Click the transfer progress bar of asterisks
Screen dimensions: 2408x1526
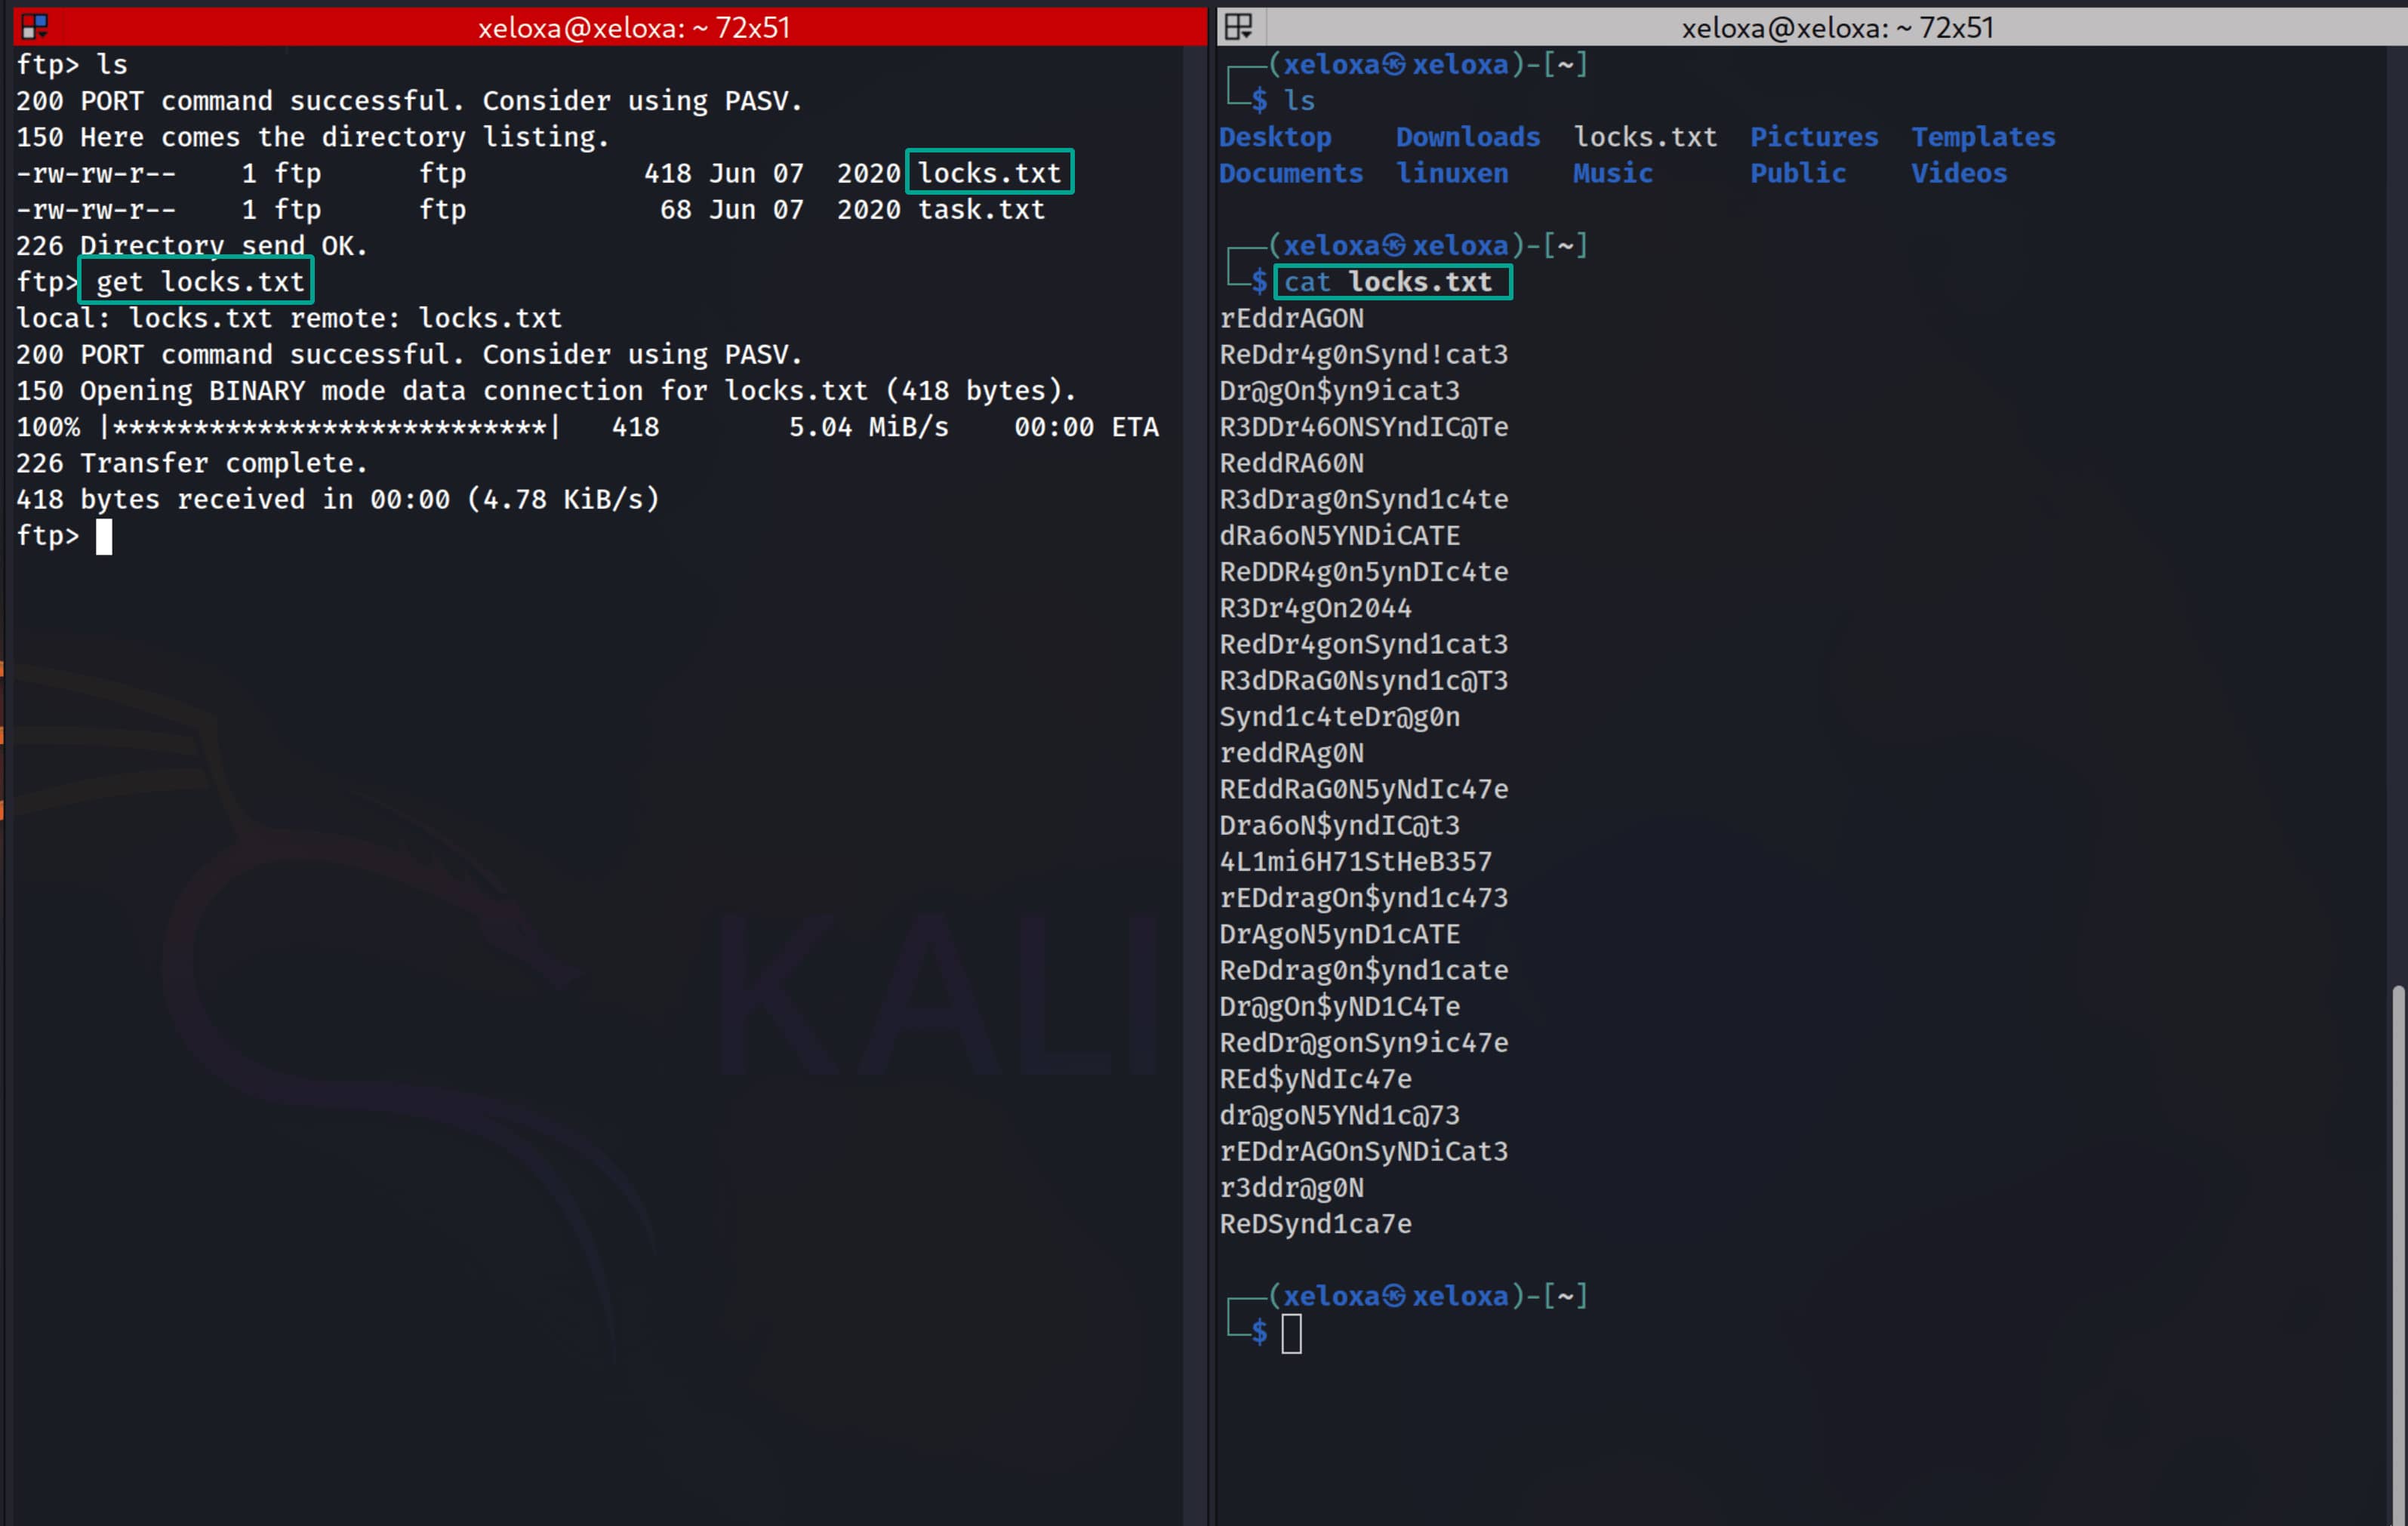(x=330, y=427)
